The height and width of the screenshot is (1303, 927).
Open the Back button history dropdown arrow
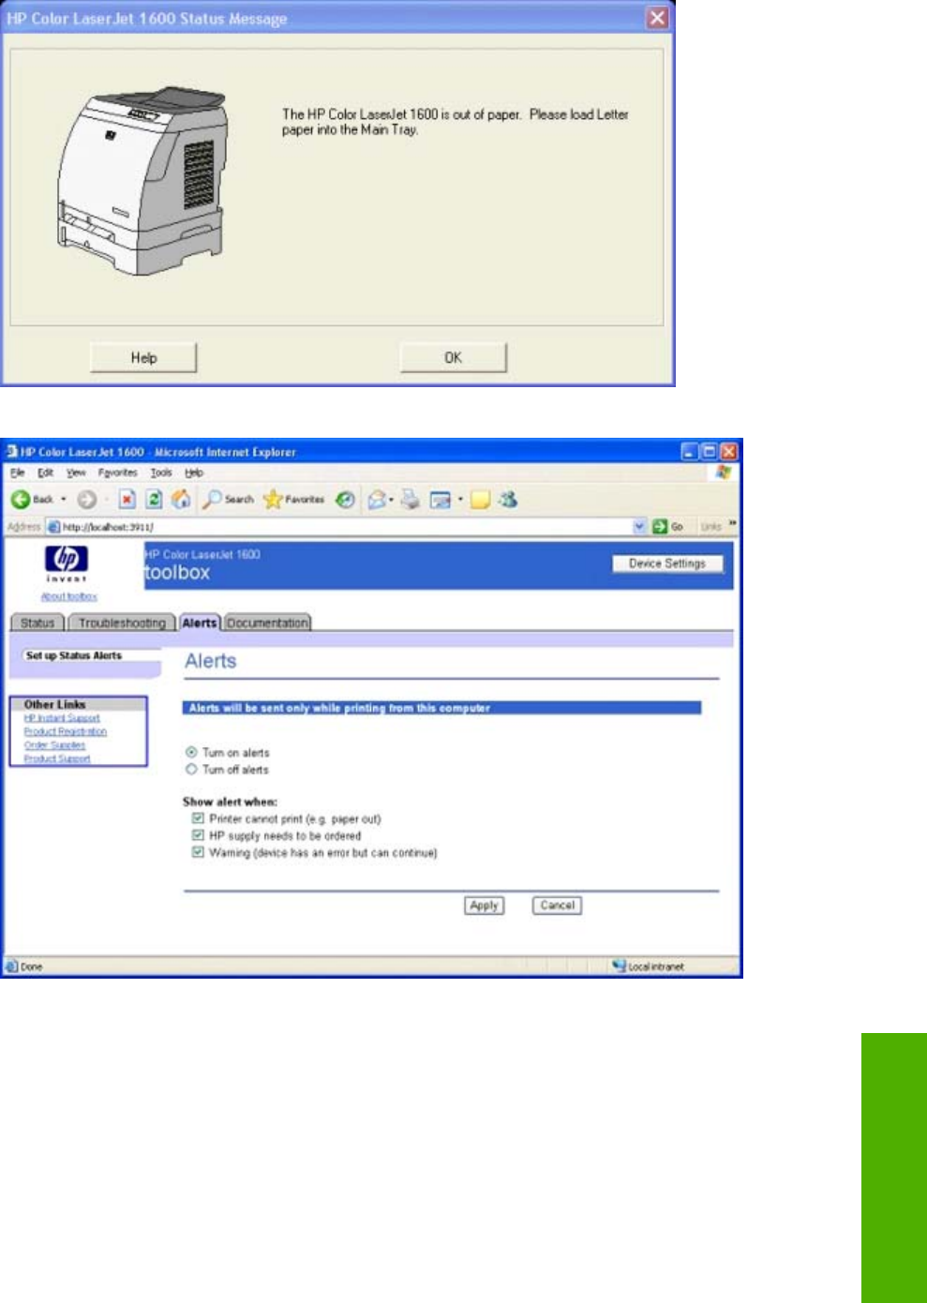(x=64, y=500)
